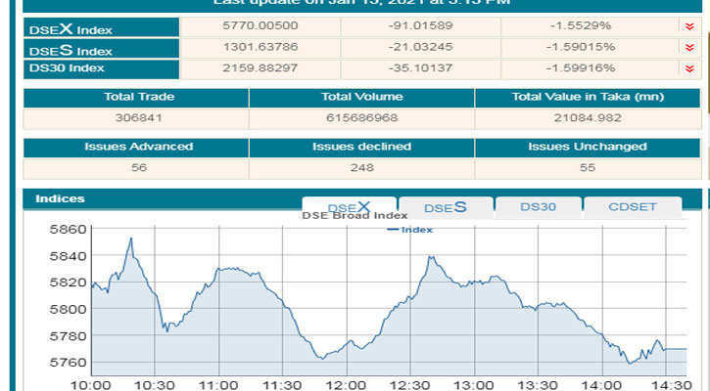
Task: Click red down arrow in DS30 Index row
Action: pos(689,67)
